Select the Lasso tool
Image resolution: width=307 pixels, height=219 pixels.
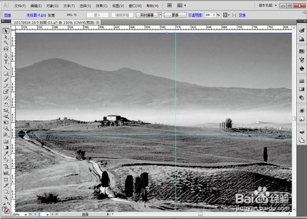(x=6, y=48)
